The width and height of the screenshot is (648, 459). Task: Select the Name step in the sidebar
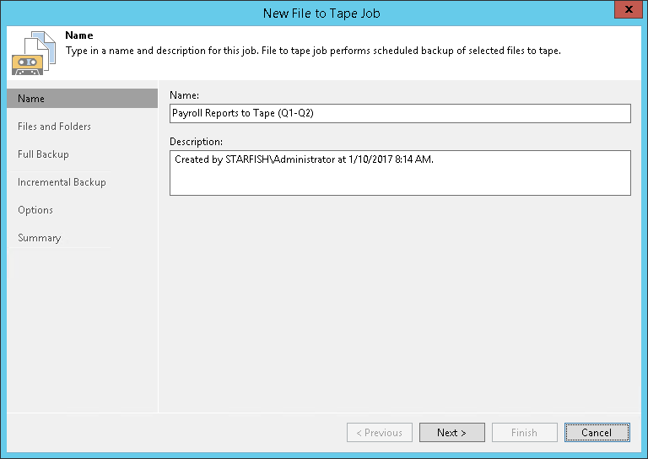click(82, 99)
